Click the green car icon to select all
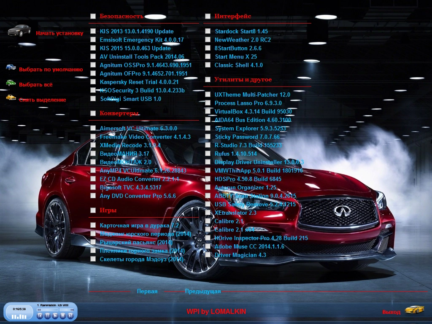 tap(11, 83)
